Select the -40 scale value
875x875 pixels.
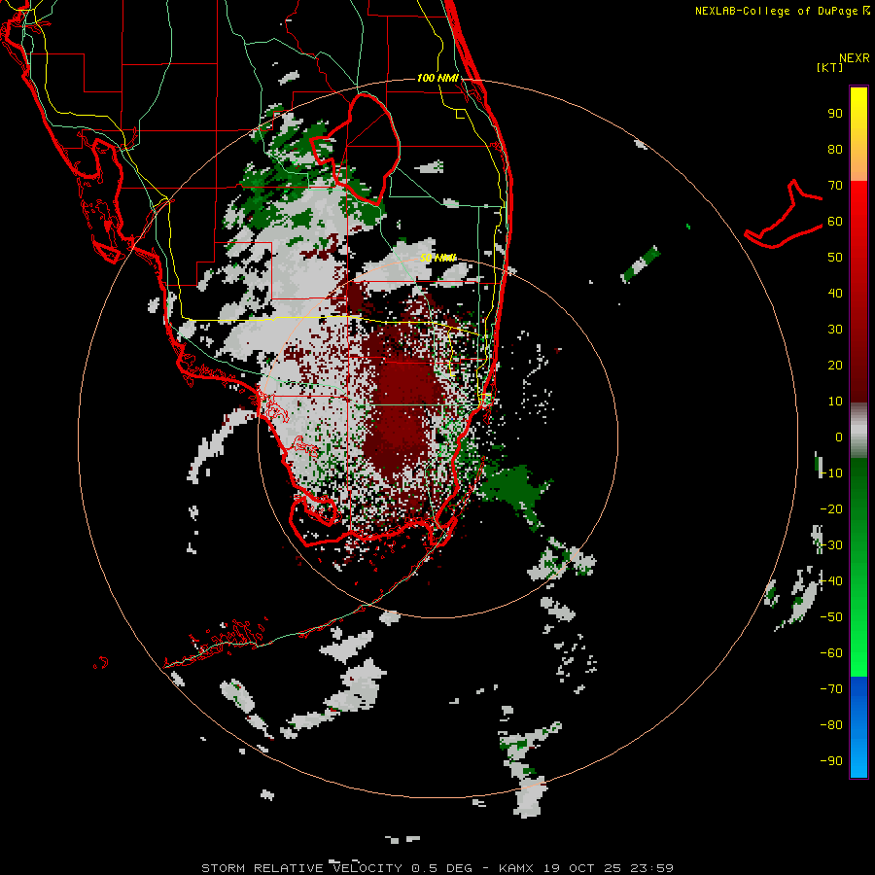(831, 581)
